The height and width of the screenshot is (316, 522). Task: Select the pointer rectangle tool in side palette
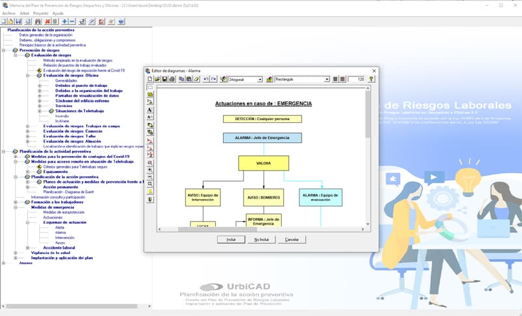pos(150,87)
